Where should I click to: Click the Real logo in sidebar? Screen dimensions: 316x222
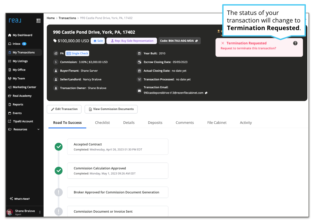[15, 20]
